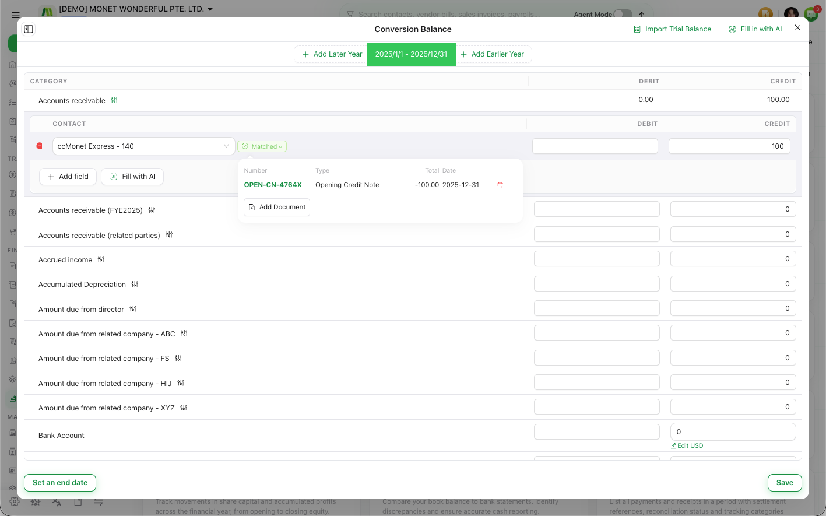Click settings icon for related company - XYZ
The width and height of the screenshot is (826, 516).
184,408
